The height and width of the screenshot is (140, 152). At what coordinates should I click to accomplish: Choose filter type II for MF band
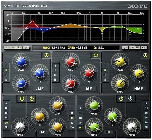[x=55, y=70]
